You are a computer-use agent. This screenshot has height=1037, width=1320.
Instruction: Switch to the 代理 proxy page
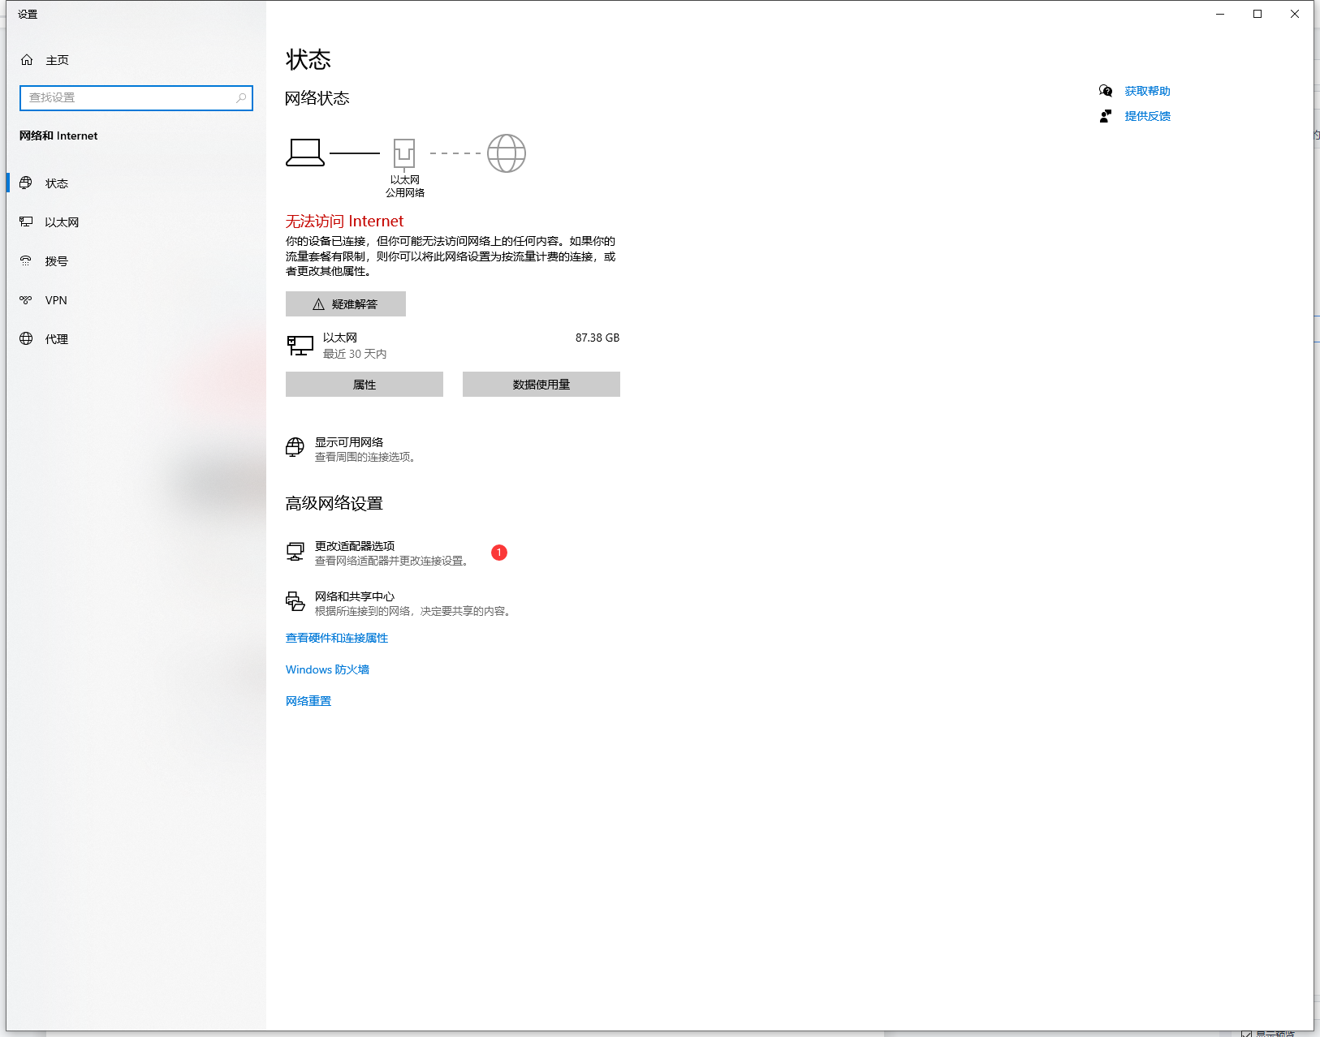[x=56, y=339]
